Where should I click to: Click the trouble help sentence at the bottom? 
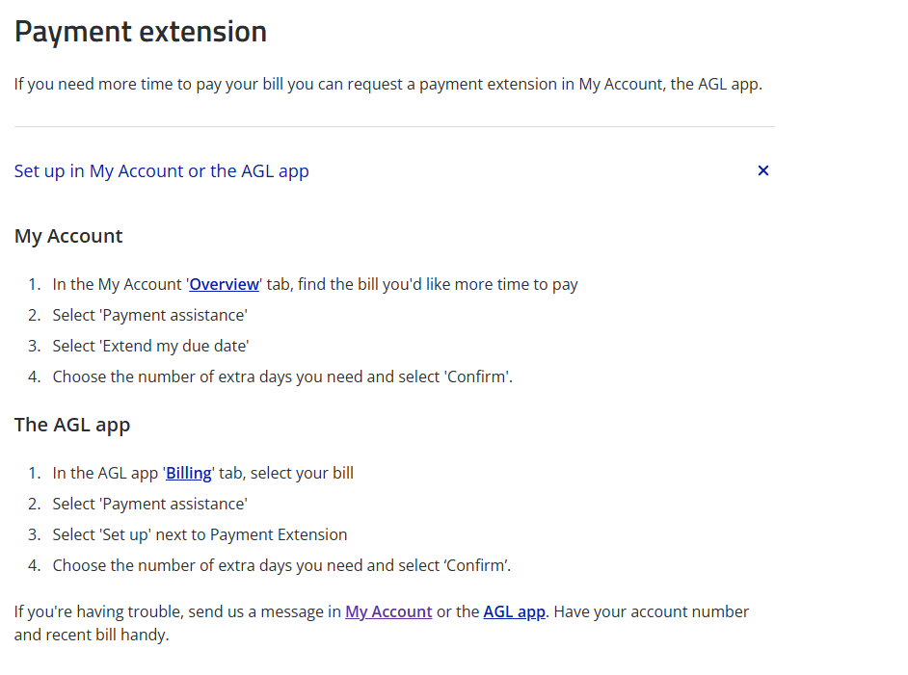coord(382,622)
